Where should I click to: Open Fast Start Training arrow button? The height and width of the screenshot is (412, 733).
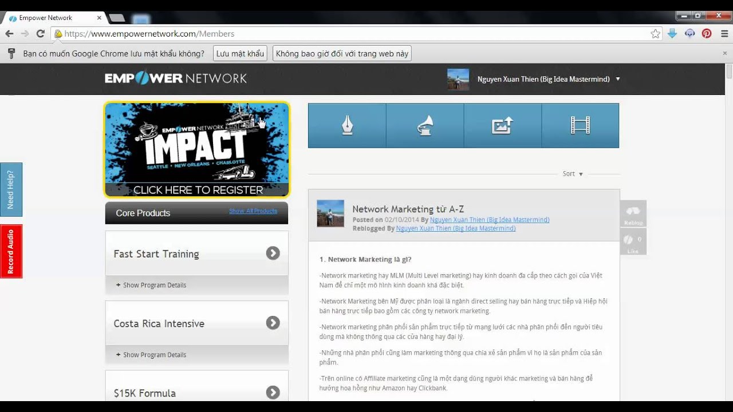tap(273, 253)
